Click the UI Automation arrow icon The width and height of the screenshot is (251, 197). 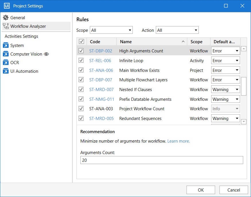[x=6, y=71]
